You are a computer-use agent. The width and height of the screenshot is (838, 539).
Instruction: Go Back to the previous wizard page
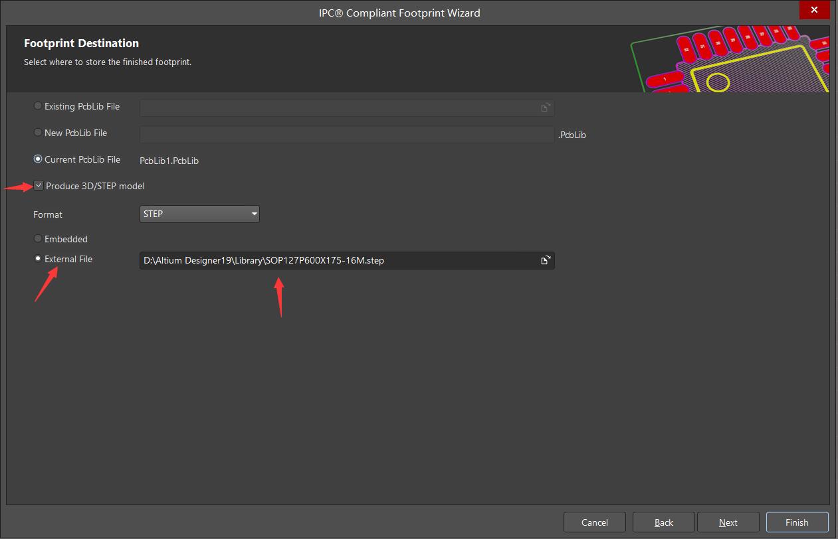pyautogui.click(x=664, y=522)
